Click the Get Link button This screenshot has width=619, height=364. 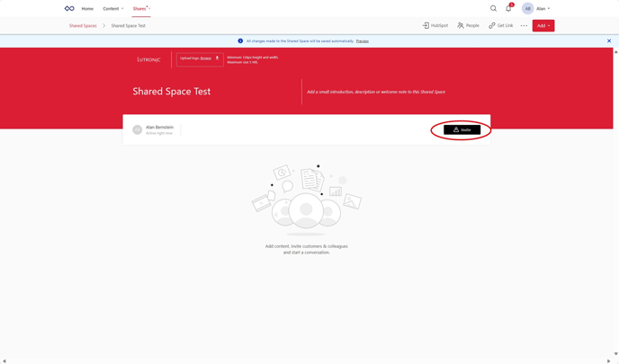(500, 26)
